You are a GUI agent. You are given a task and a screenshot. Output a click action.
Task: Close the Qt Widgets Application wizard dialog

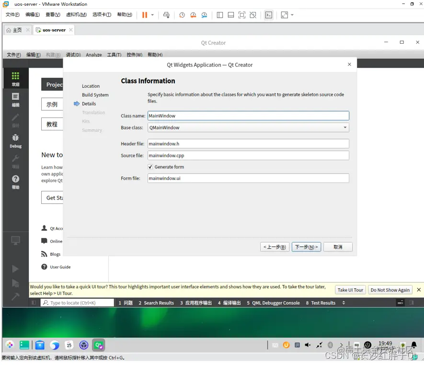(349, 64)
